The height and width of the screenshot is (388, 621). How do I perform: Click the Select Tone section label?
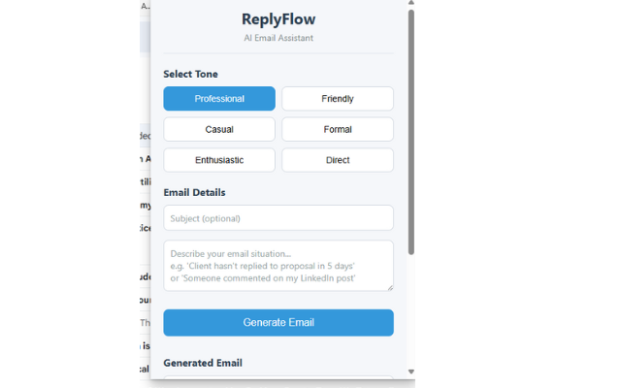click(x=191, y=74)
